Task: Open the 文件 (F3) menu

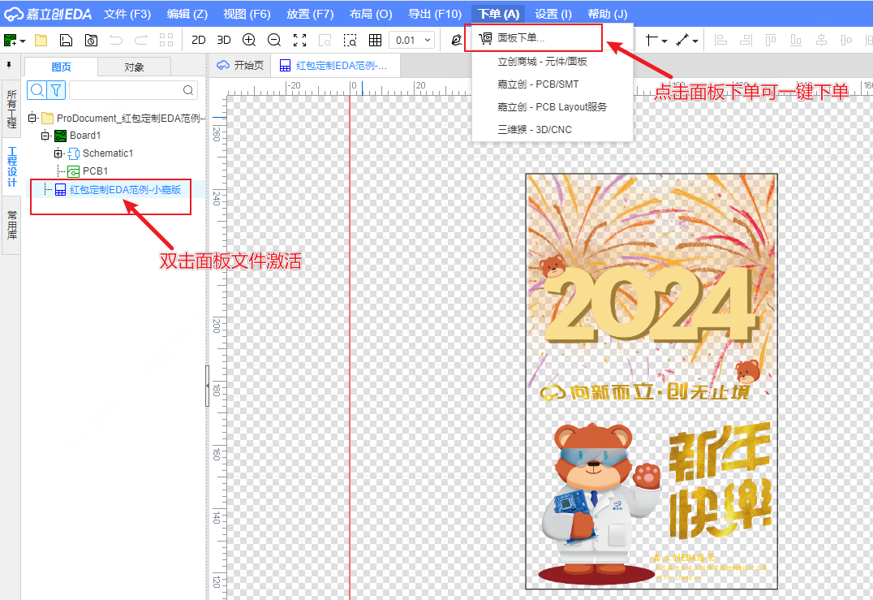Action: (127, 14)
